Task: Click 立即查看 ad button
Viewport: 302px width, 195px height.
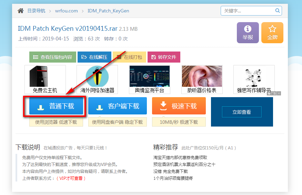Action: (242, 112)
